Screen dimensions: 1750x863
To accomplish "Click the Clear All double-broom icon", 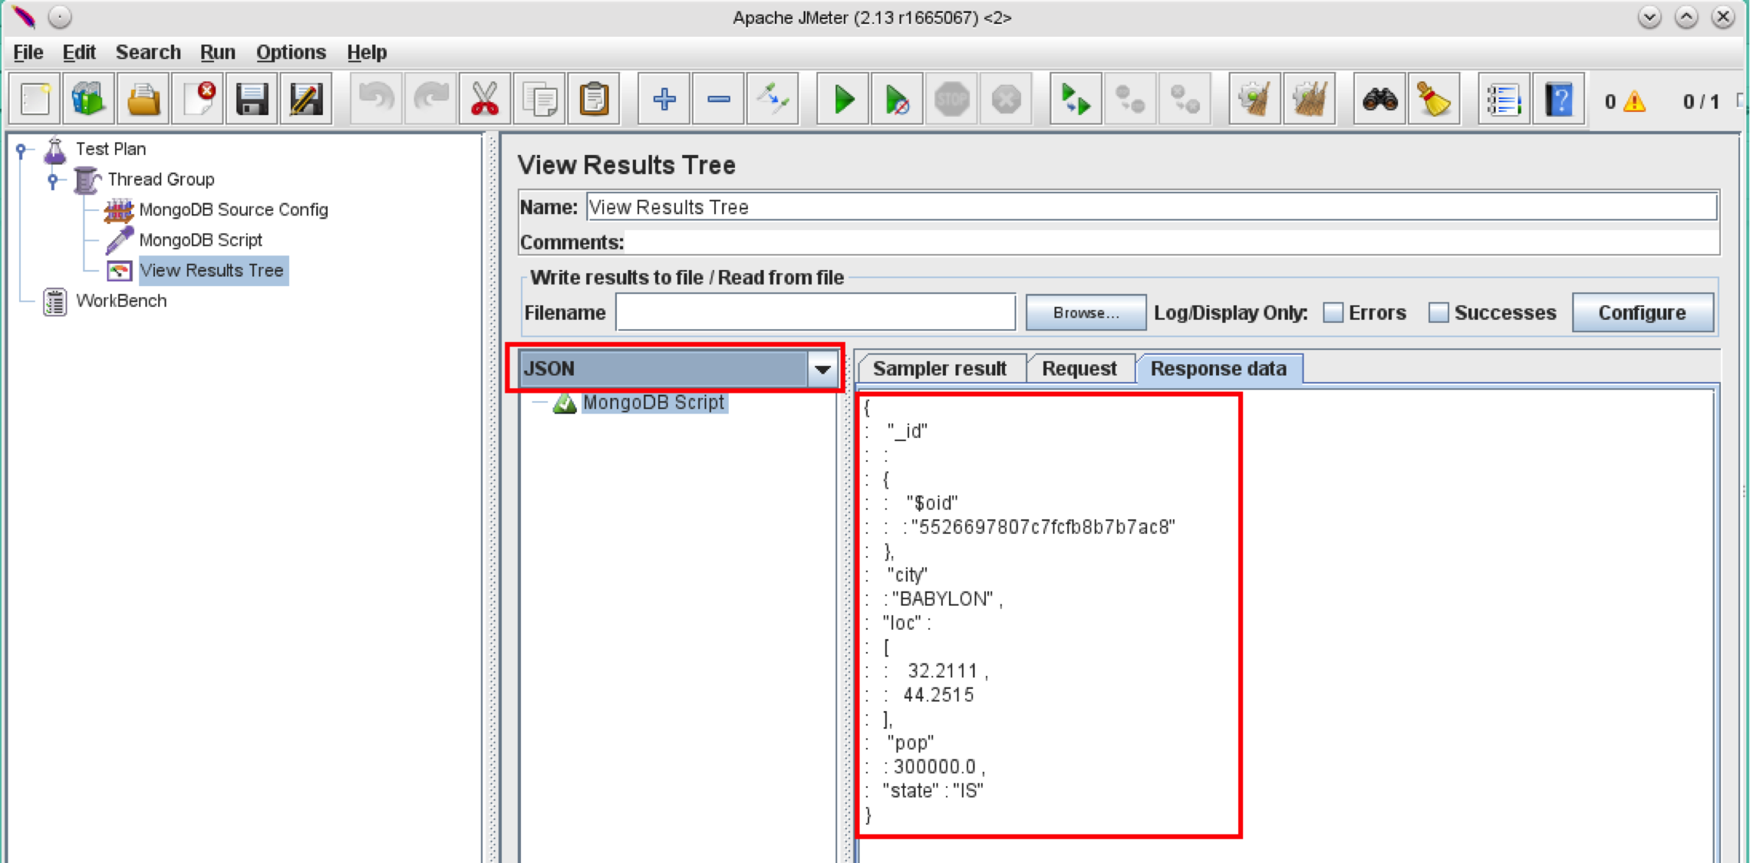I will coord(1309,100).
